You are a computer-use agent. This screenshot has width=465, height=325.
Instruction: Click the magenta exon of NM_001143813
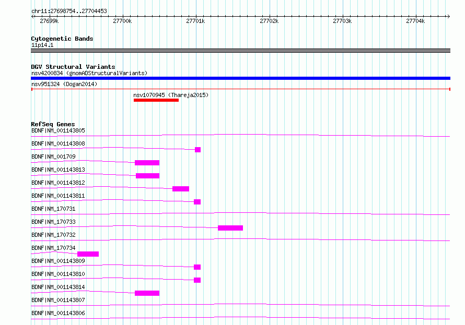pos(148,176)
